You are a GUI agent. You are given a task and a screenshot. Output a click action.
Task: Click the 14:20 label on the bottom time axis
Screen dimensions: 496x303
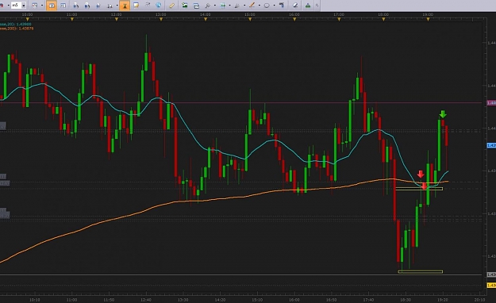(x=220, y=300)
